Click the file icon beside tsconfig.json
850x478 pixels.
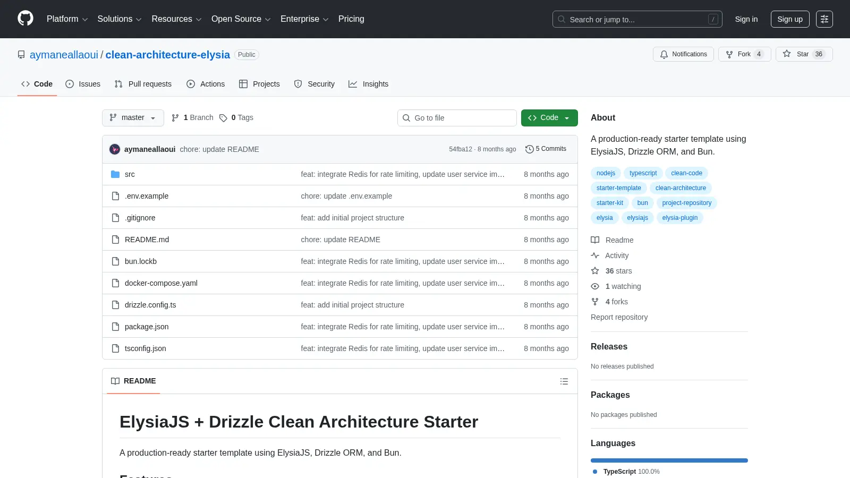point(115,348)
